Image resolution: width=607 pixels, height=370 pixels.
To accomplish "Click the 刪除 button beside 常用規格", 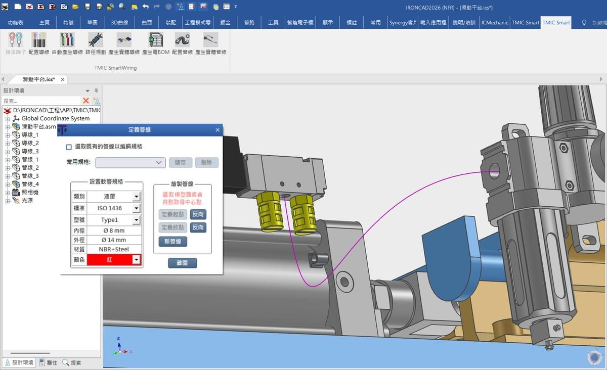I will (207, 162).
